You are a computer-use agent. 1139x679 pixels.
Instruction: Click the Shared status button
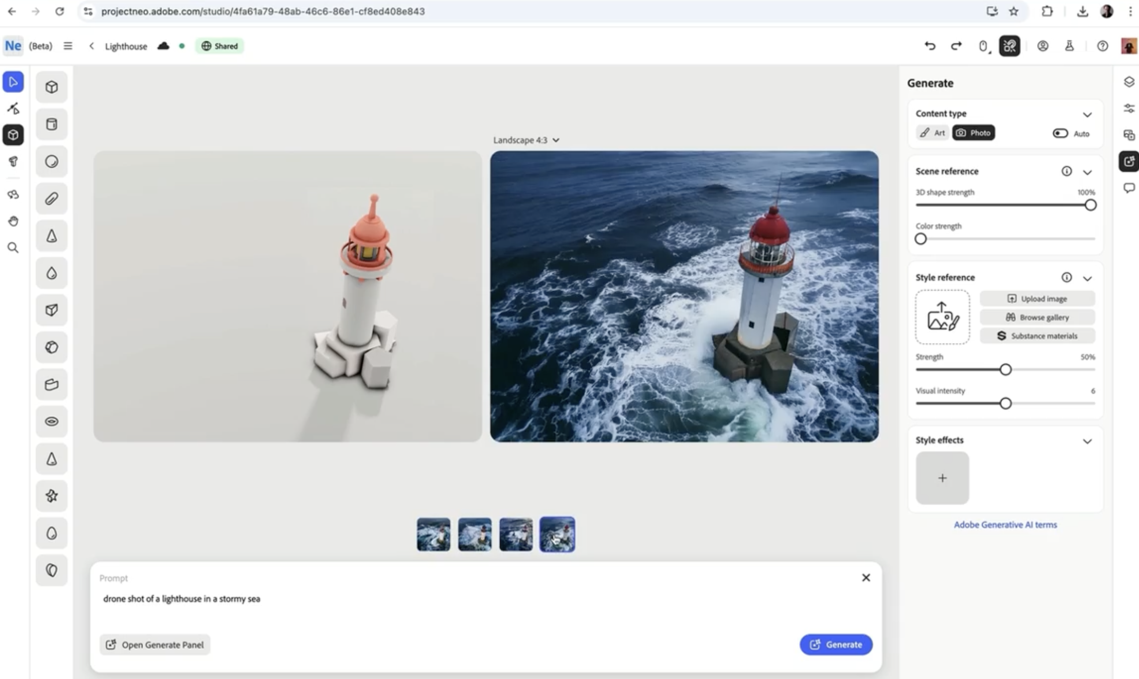(x=220, y=46)
